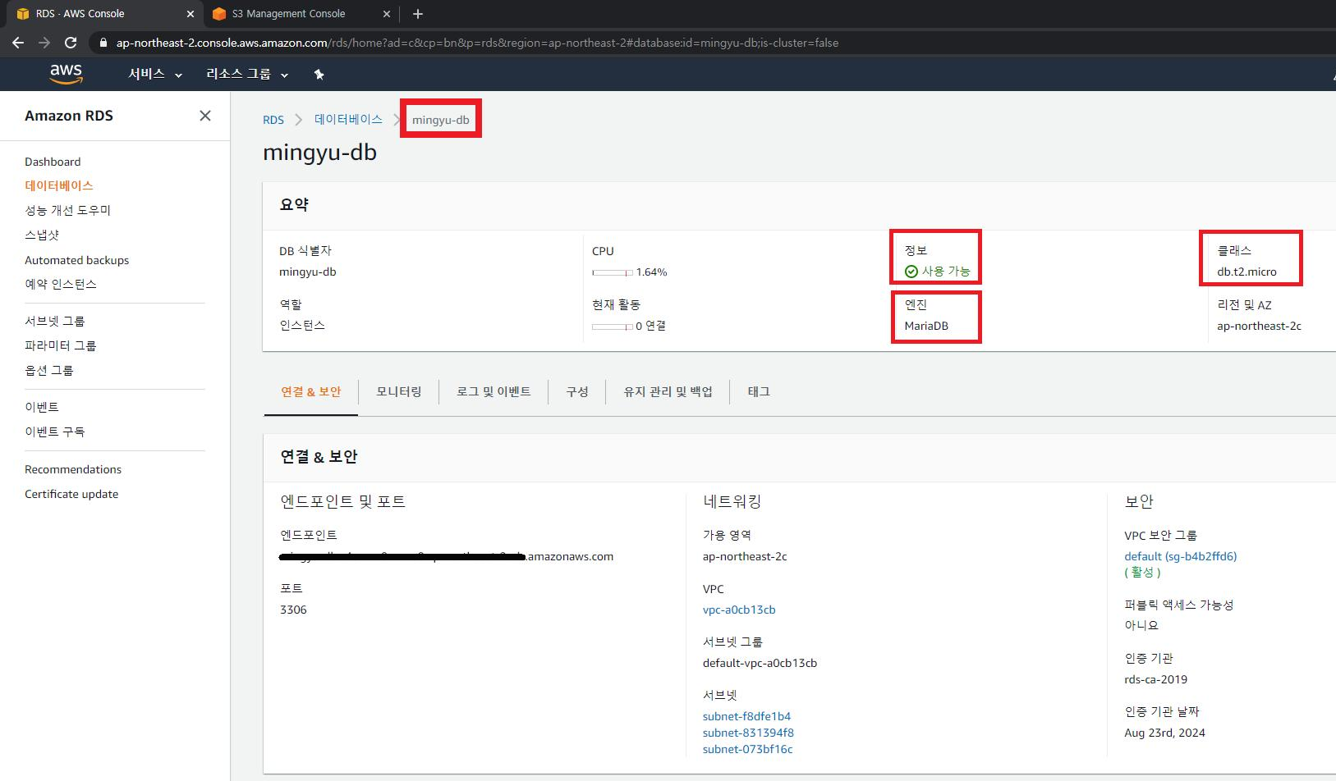Image resolution: width=1336 pixels, height=781 pixels.
Task: Select 데이터베이스 in the sidebar
Action: tap(59, 185)
